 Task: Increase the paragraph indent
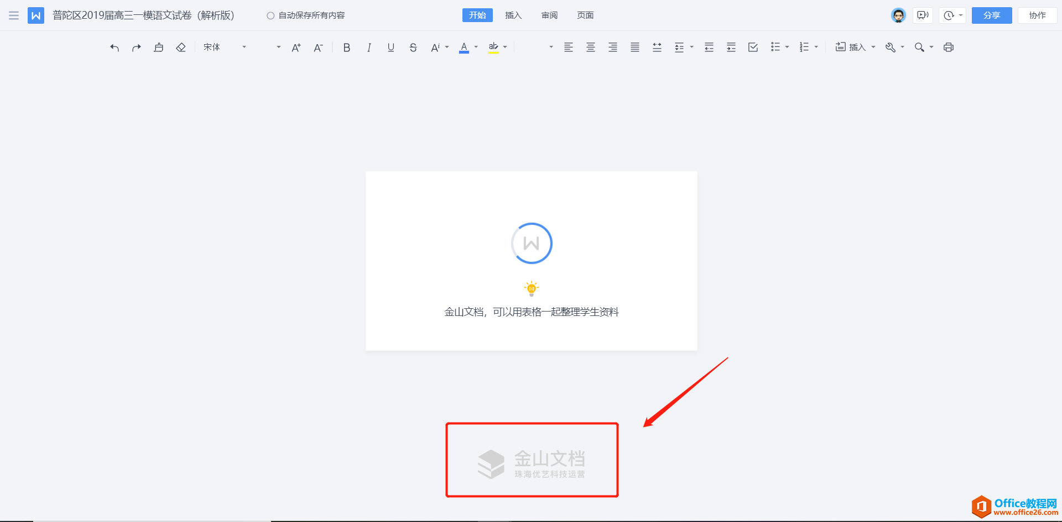point(731,48)
